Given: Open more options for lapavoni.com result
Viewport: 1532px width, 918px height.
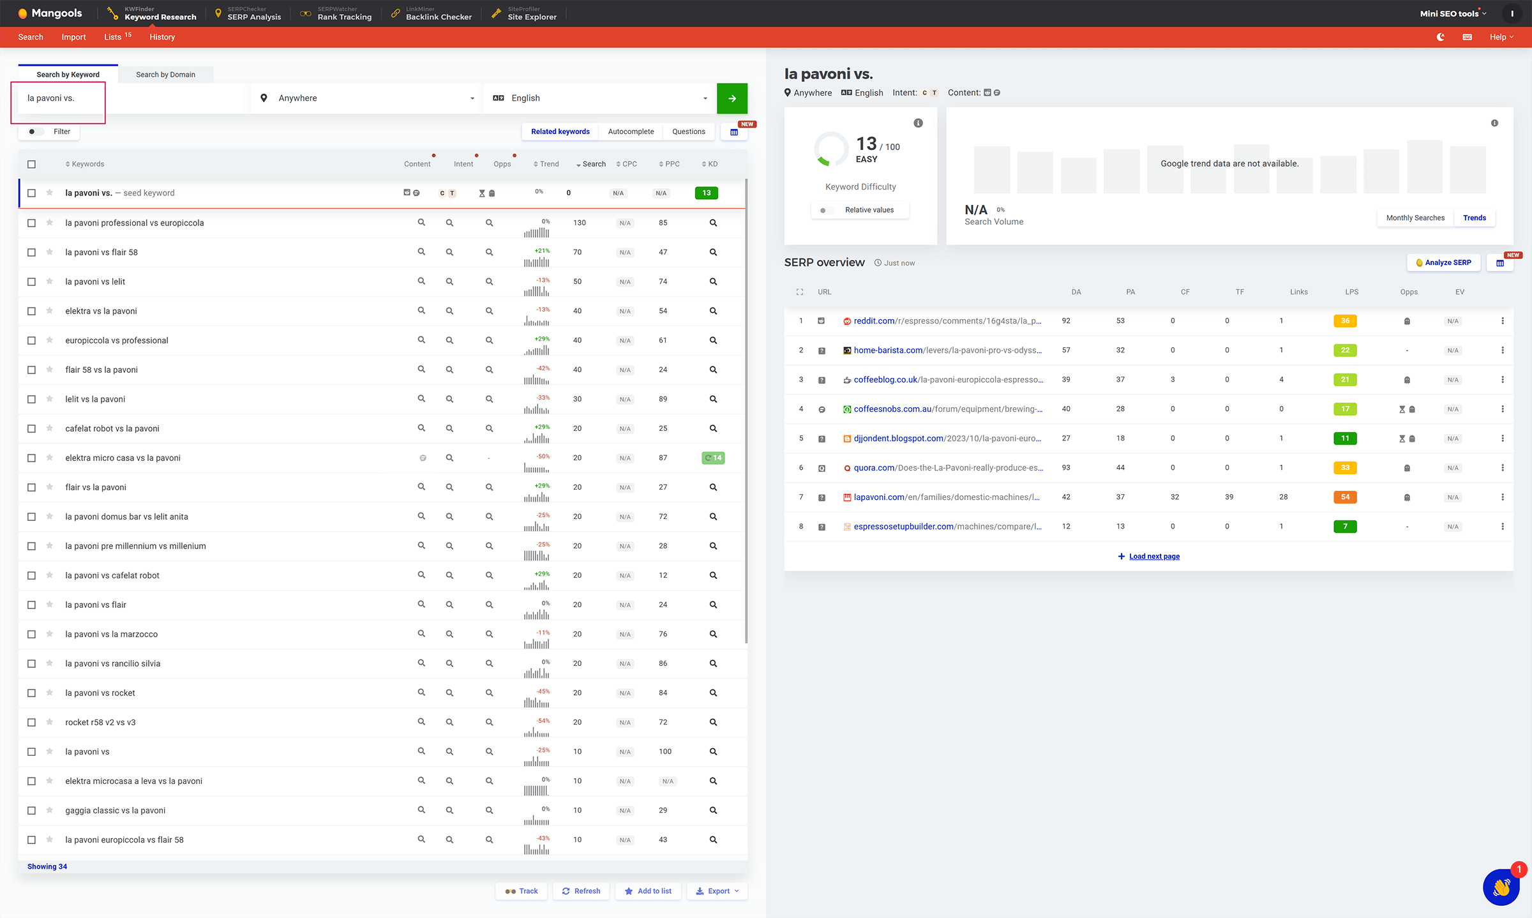Looking at the screenshot, I should (x=1502, y=497).
